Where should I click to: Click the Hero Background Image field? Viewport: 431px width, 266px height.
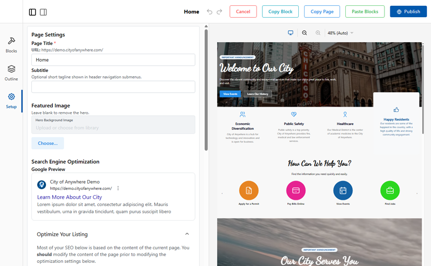[113, 125]
